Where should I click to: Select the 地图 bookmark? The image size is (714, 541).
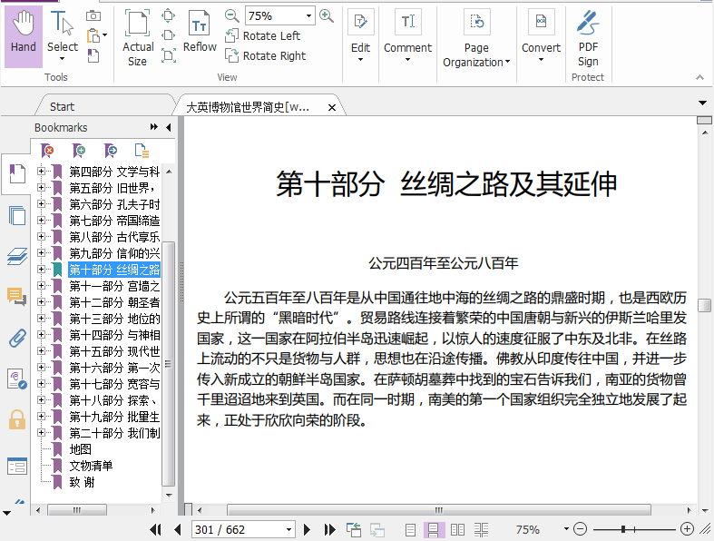[81, 449]
